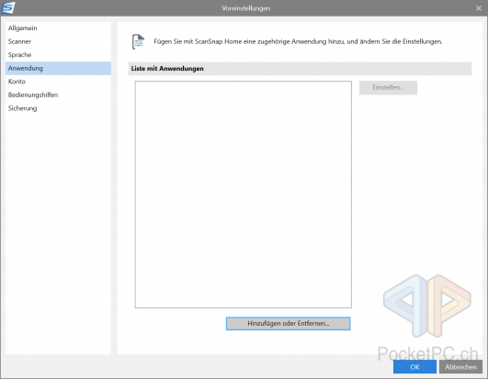The width and height of the screenshot is (488, 379).
Task: Click the ScanSnap Home logo icon
Action: [x=8, y=7]
